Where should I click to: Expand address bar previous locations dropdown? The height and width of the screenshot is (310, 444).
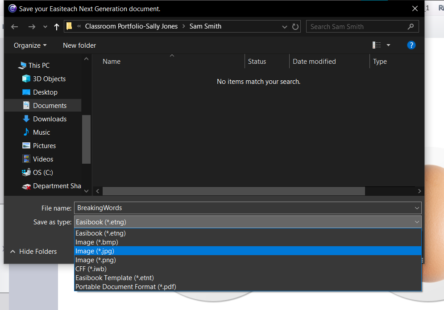(285, 27)
